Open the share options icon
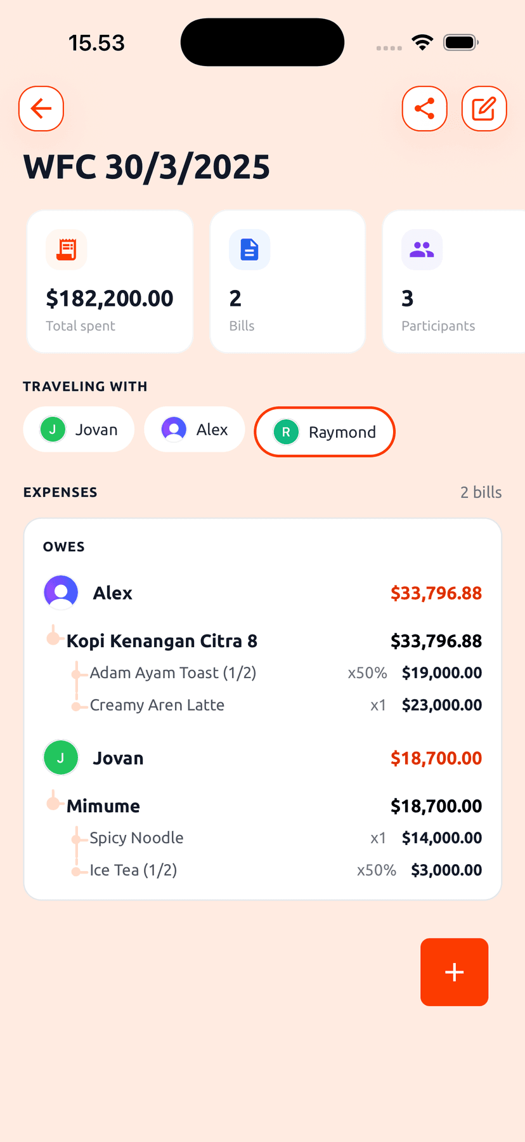 [x=424, y=108]
